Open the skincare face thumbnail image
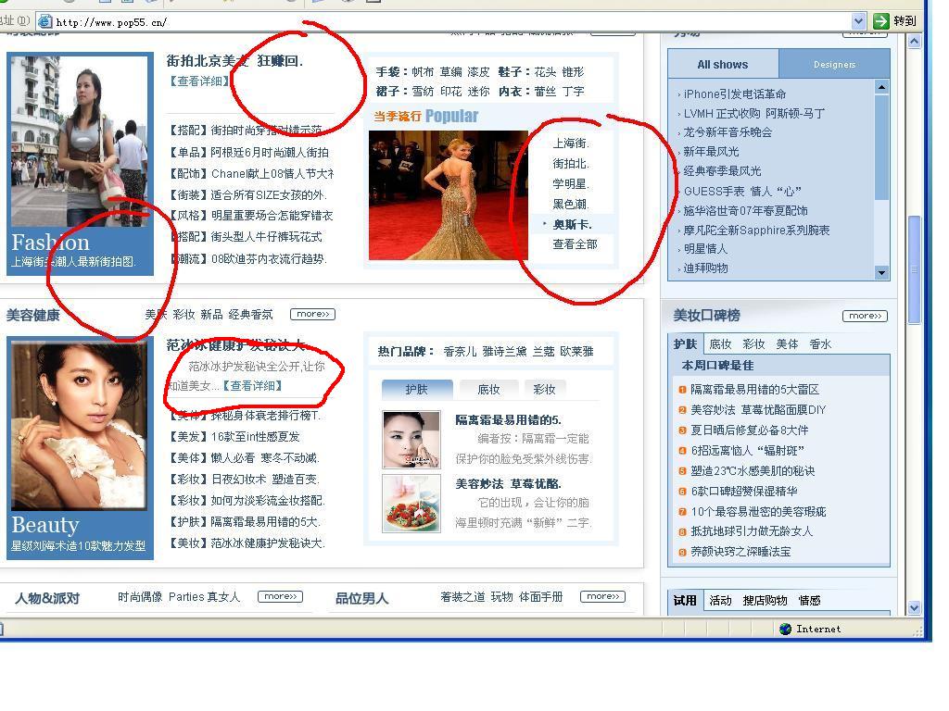 click(411, 440)
